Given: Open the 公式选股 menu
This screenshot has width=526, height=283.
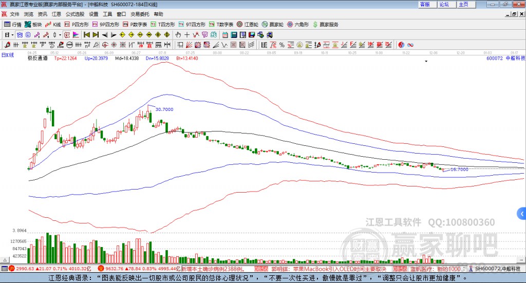Looking at the screenshot, I should (x=75, y=14).
